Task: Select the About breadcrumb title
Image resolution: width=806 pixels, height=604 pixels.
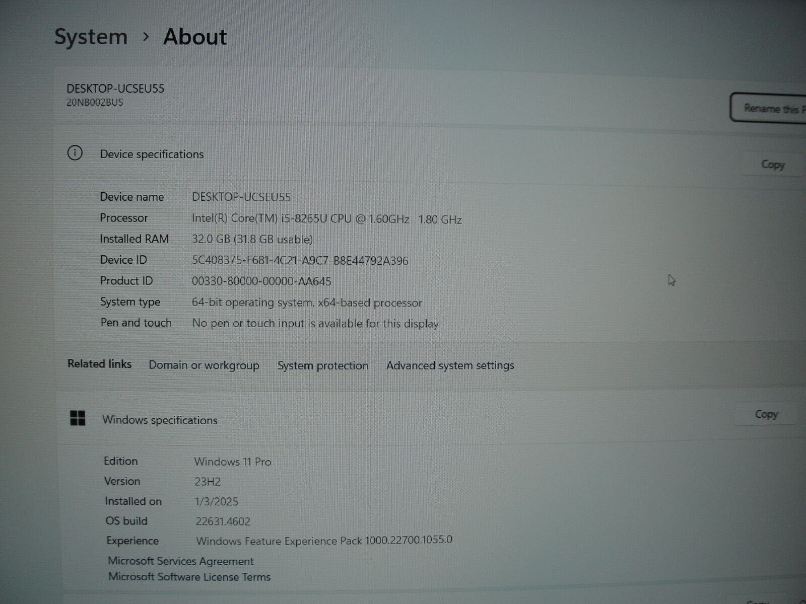Action: tap(195, 37)
